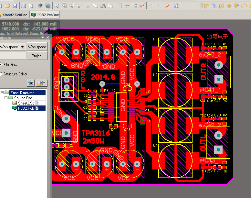
Task: Open the Workspace1 dropdown list
Action: tap(23, 47)
